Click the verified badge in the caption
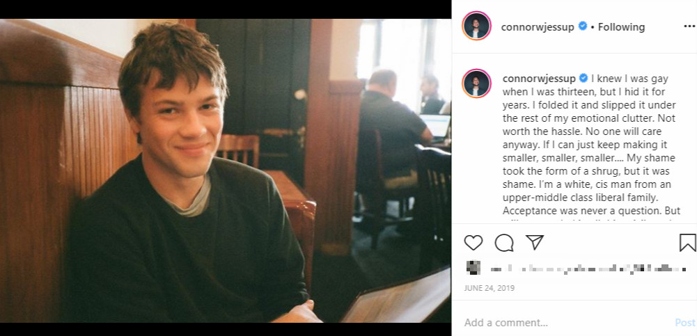Image resolution: width=697 pixels, height=336 pixels. click(584, 79)
